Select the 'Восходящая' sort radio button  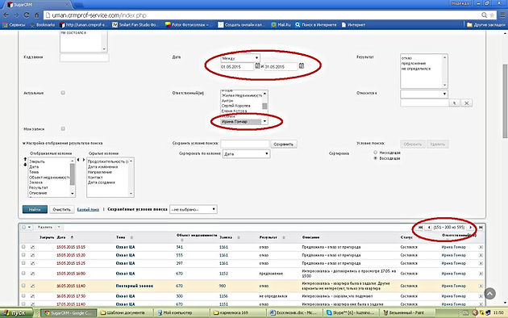point(376,158)
